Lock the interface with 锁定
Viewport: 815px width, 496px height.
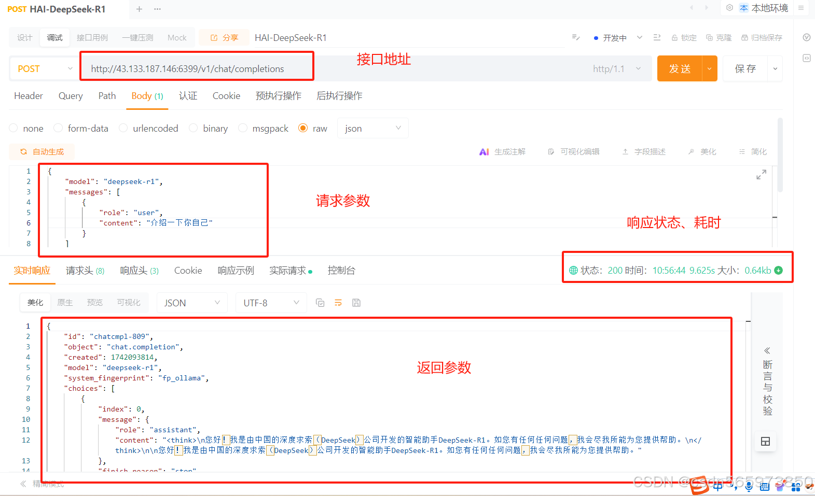pos(684,37)
